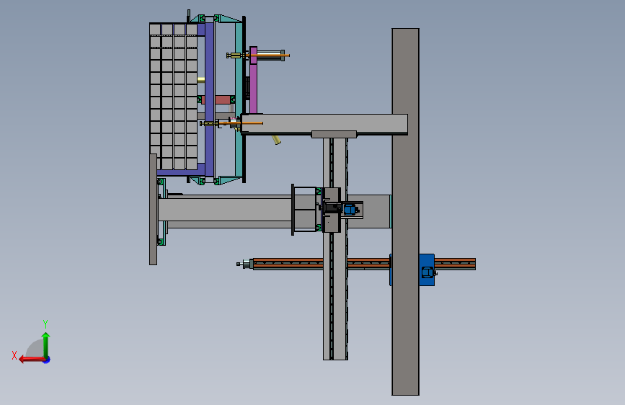Select the gray block grid pallet

coord(174,97)
